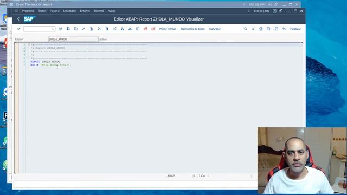The image size is (347, 195).
Task: Click the WRITE 'Hola mundo' code line
Action: click(50, 65)
